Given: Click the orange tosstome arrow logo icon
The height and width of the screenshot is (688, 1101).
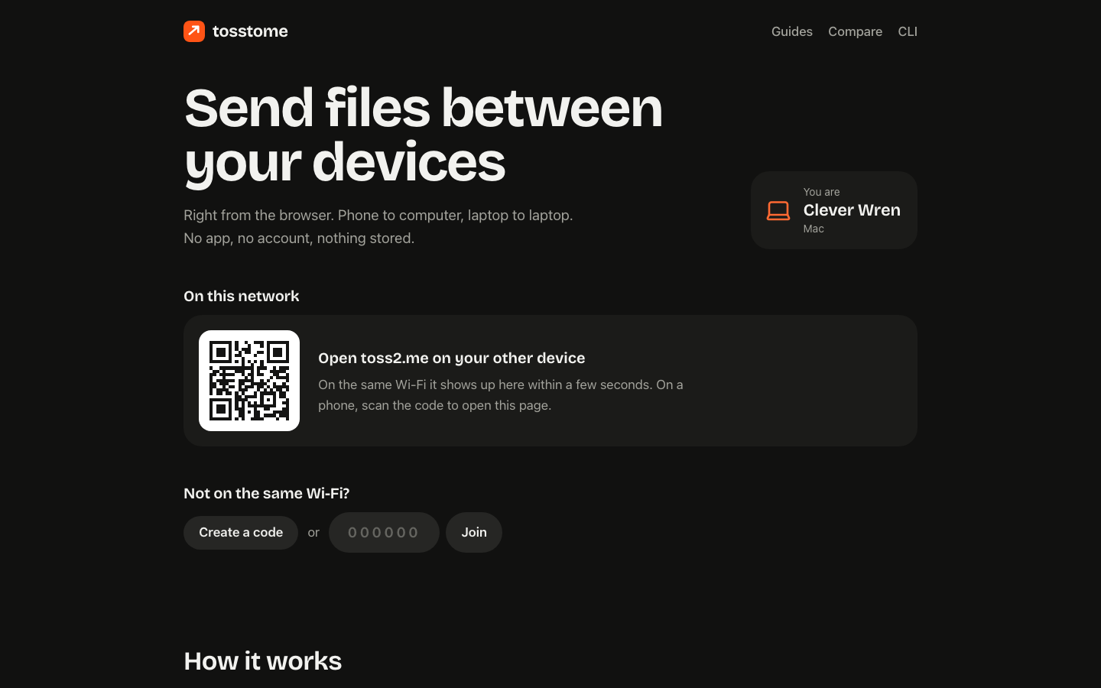Looking at the screenshot, I should click(x=194, y=31).
